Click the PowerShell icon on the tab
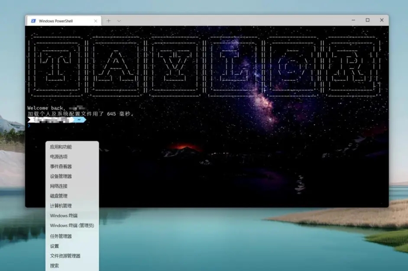The image size is (408, 271). click(32, 20)
